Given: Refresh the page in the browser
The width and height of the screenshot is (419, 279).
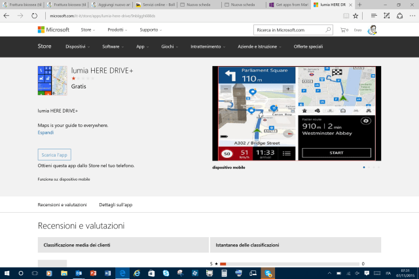Looking at the screenshot, I should point(34,14).
